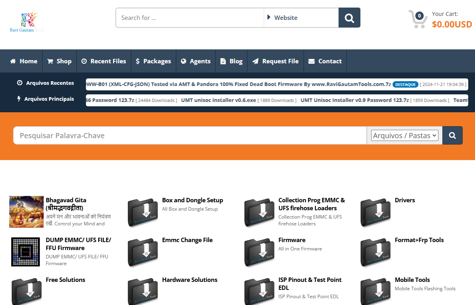Click the Ravi Gautam Tools logo
Image resolution: width=475 pixels, height=305 pixels.
tap(27, 21)
